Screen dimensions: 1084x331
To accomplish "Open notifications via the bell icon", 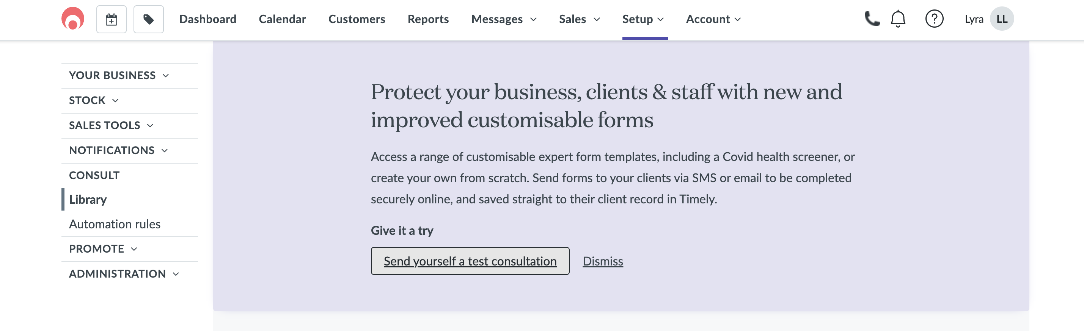I will [898, 19].
